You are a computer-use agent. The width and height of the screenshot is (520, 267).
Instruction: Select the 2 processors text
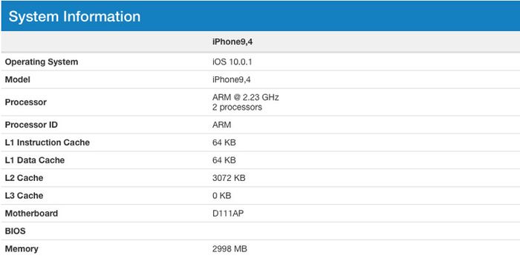tap(237, 108)
